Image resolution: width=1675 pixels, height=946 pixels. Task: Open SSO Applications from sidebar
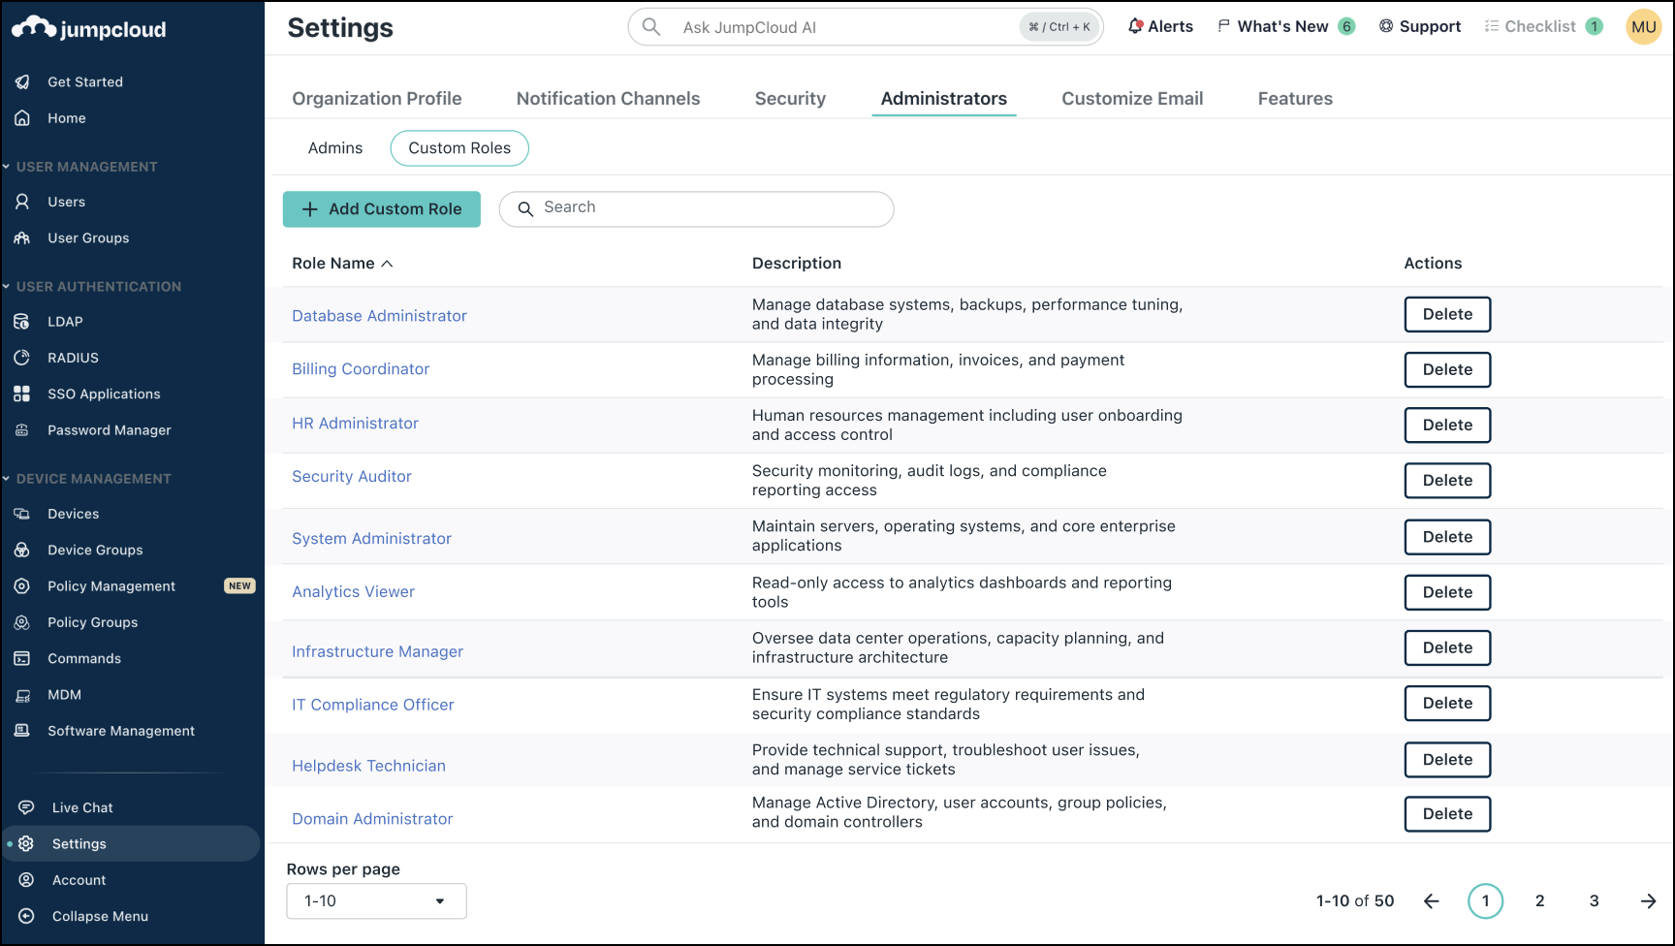104,394
